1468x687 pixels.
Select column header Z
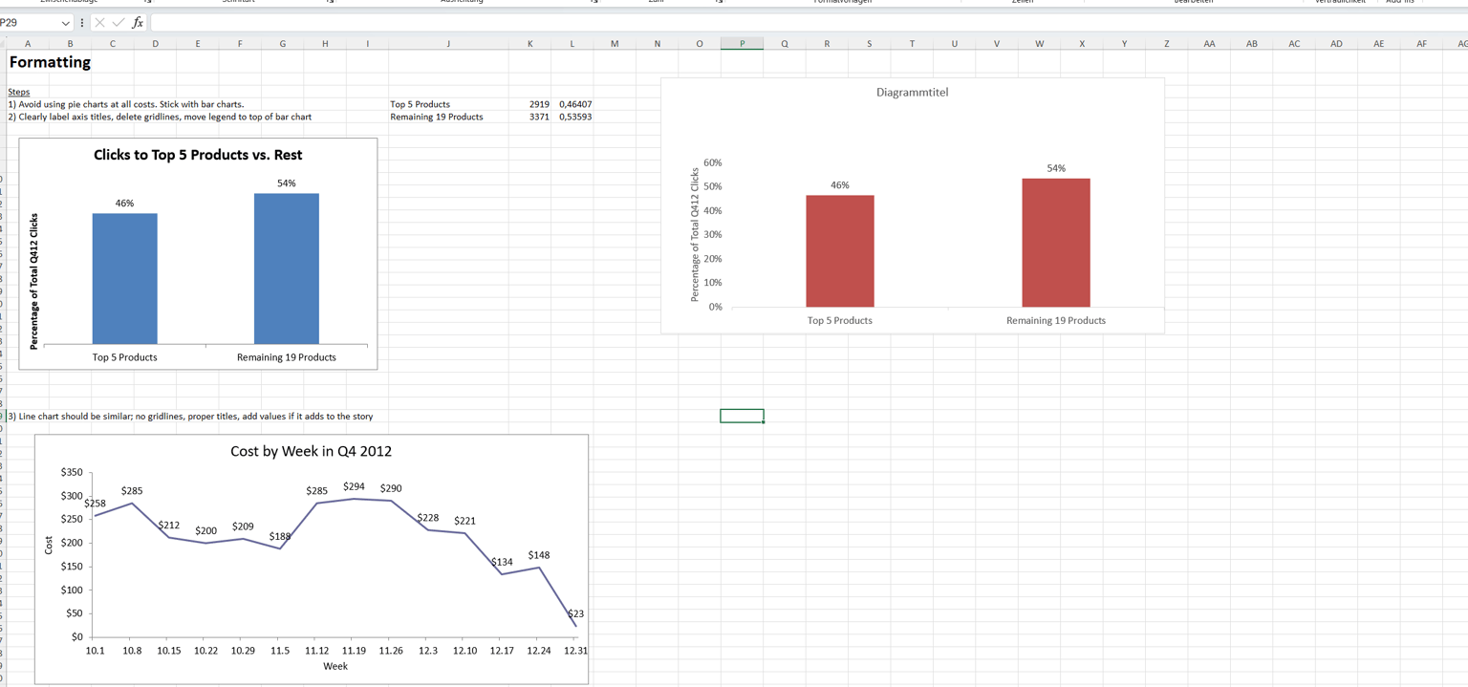coord(1167,43)
